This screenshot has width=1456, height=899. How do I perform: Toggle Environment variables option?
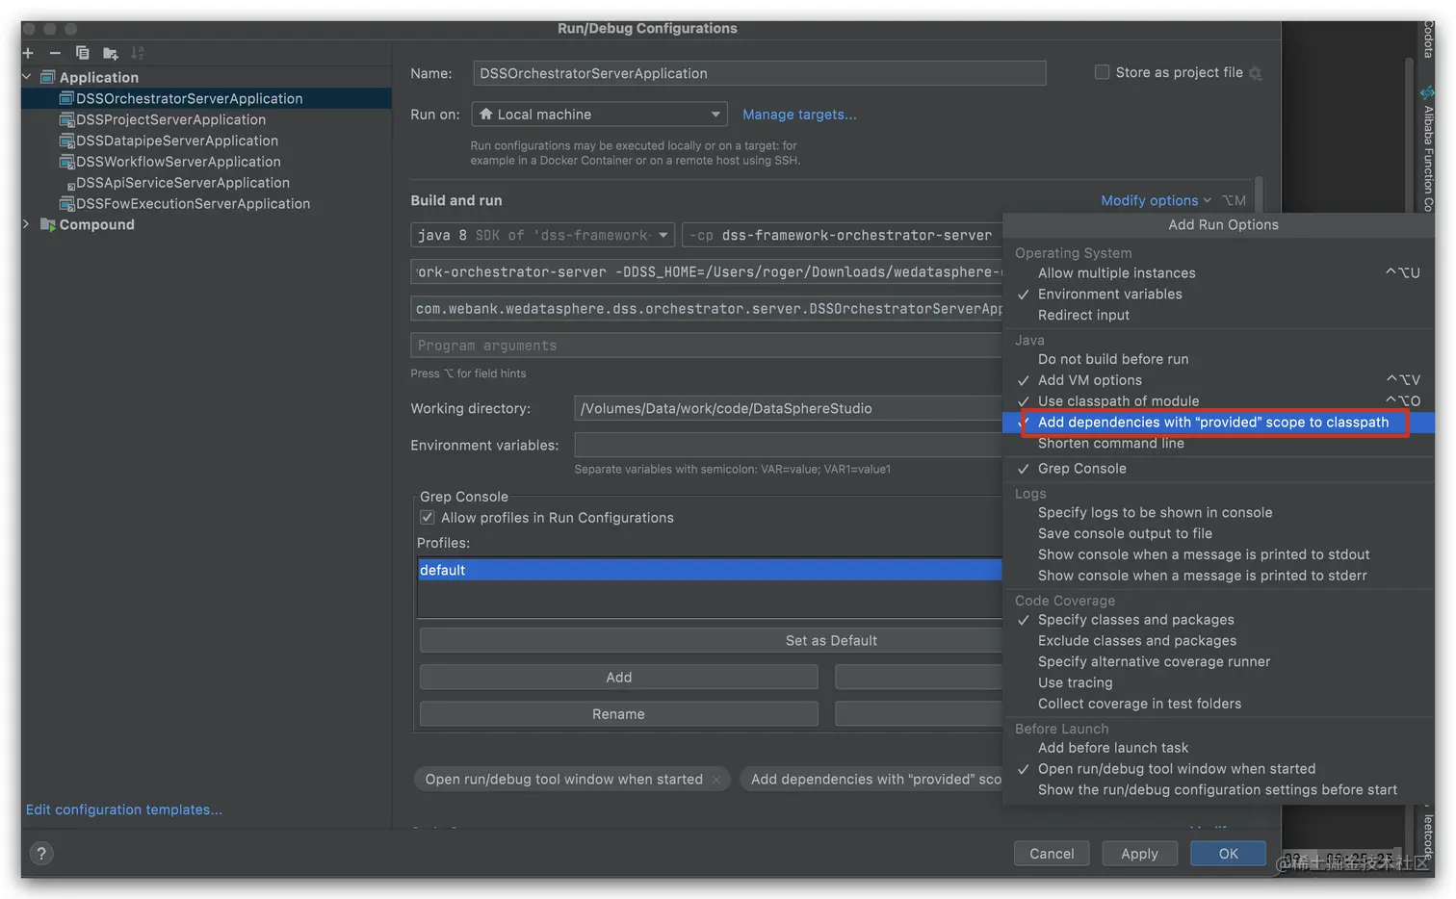tap(1109, 295)
